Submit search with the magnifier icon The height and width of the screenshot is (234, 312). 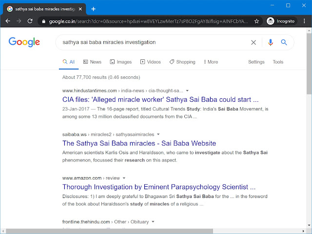pos(284,42)
